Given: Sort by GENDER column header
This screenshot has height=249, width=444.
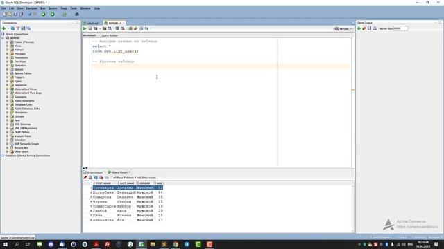Looking at the screenshot, I should (145, 183).
